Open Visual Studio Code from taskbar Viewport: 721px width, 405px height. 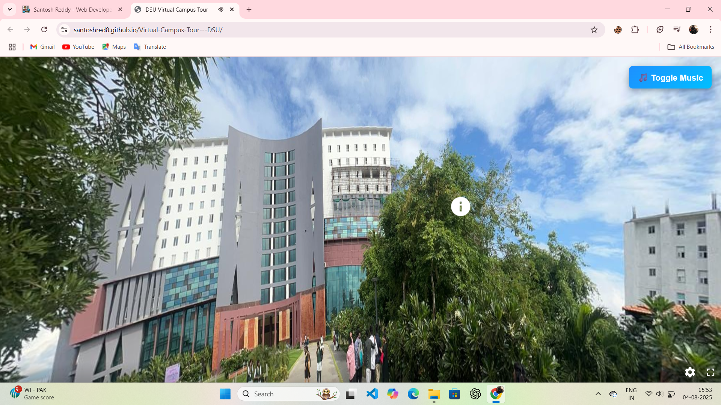(372, 394)
